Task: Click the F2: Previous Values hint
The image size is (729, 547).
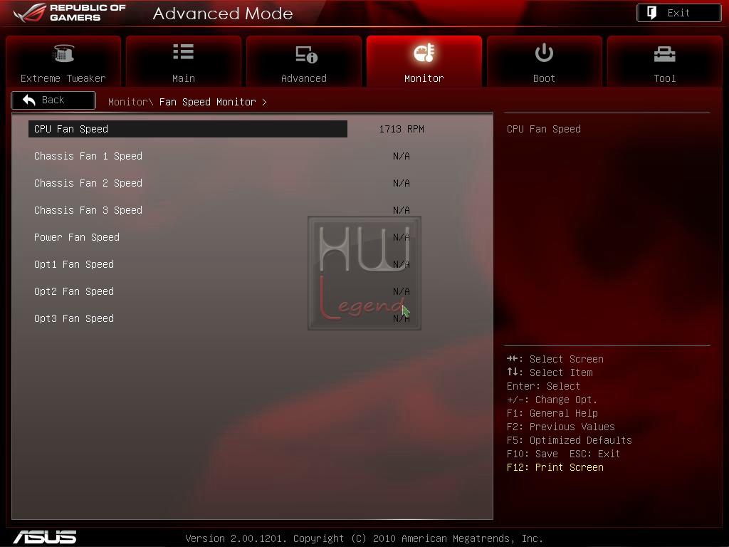Action: point(561,427)
